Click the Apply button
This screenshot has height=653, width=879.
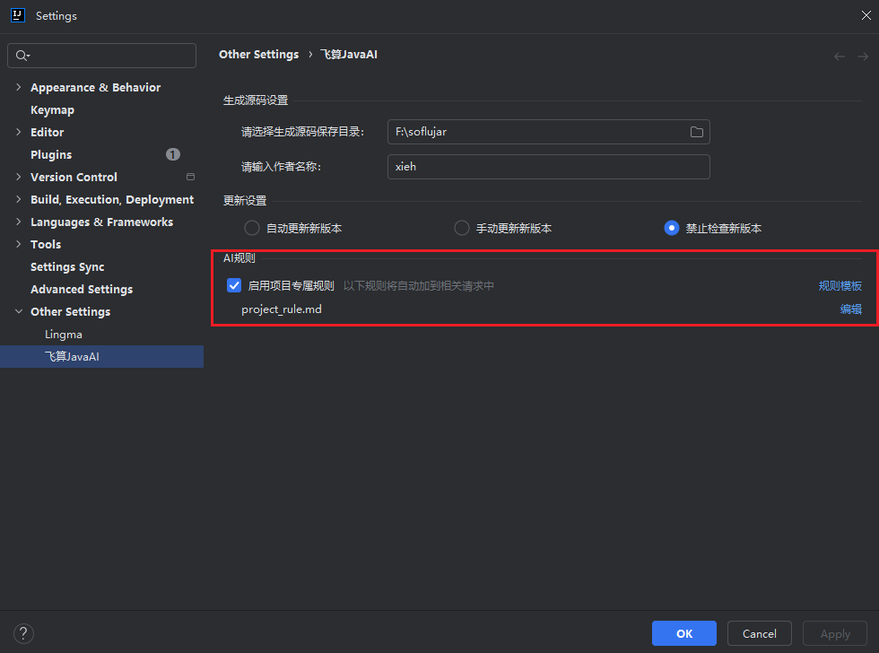point(835,633)
